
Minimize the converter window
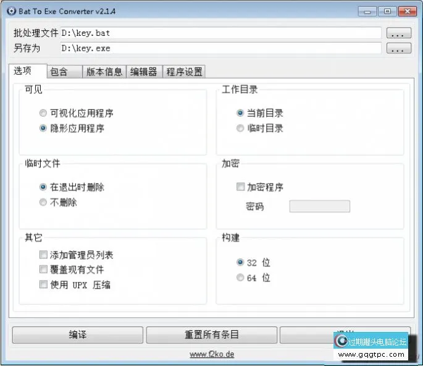click(367, 12)
